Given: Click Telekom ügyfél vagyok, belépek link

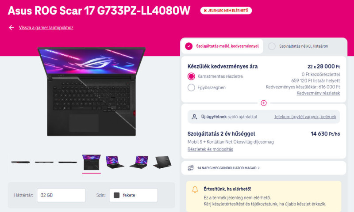Looking at the screenshot, I should coord(305,117).
